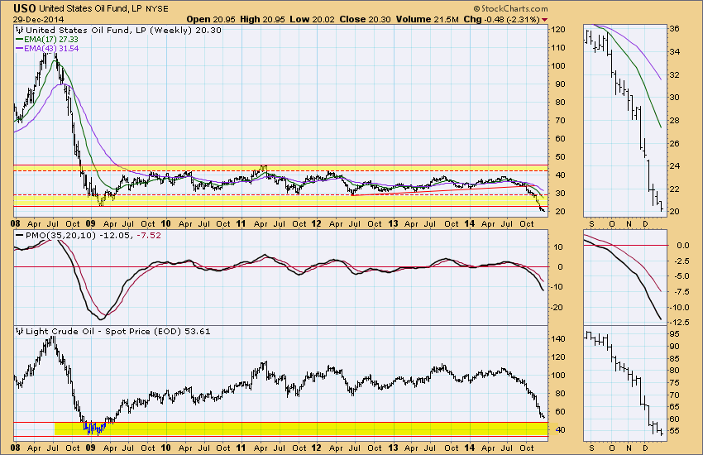703x455 pixels.
Task: Click the -10 label on the main PMO axis
Action: pyautogui.click(x=558, y=287)
